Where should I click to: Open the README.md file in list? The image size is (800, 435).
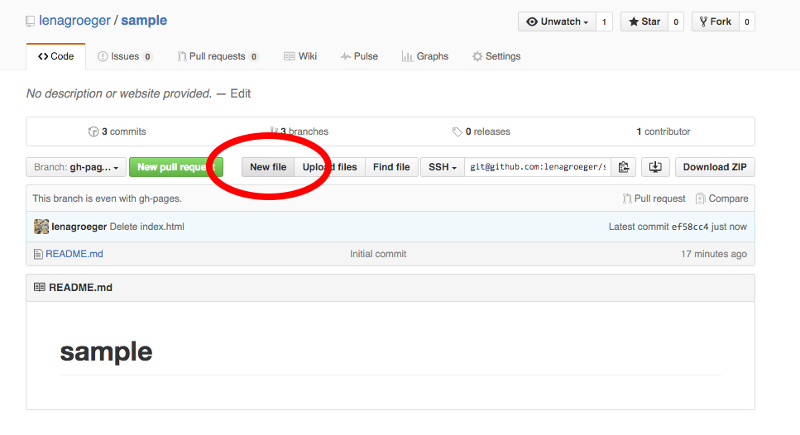74,253
